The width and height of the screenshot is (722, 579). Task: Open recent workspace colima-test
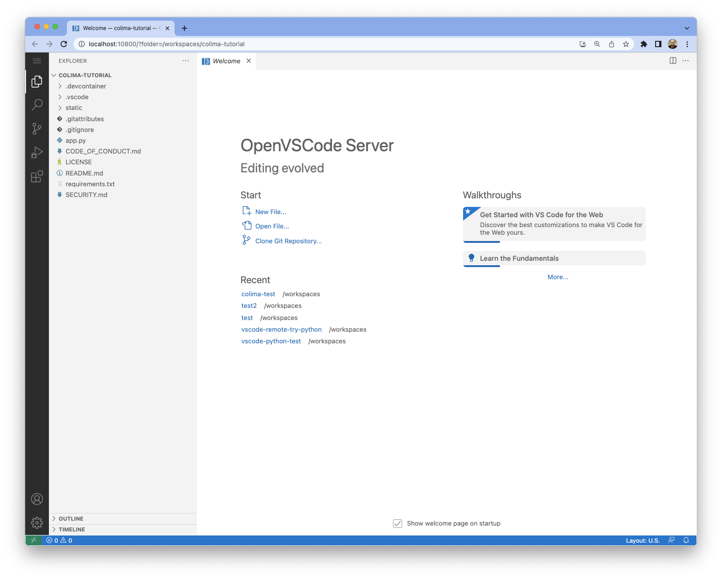click(258, 294)
